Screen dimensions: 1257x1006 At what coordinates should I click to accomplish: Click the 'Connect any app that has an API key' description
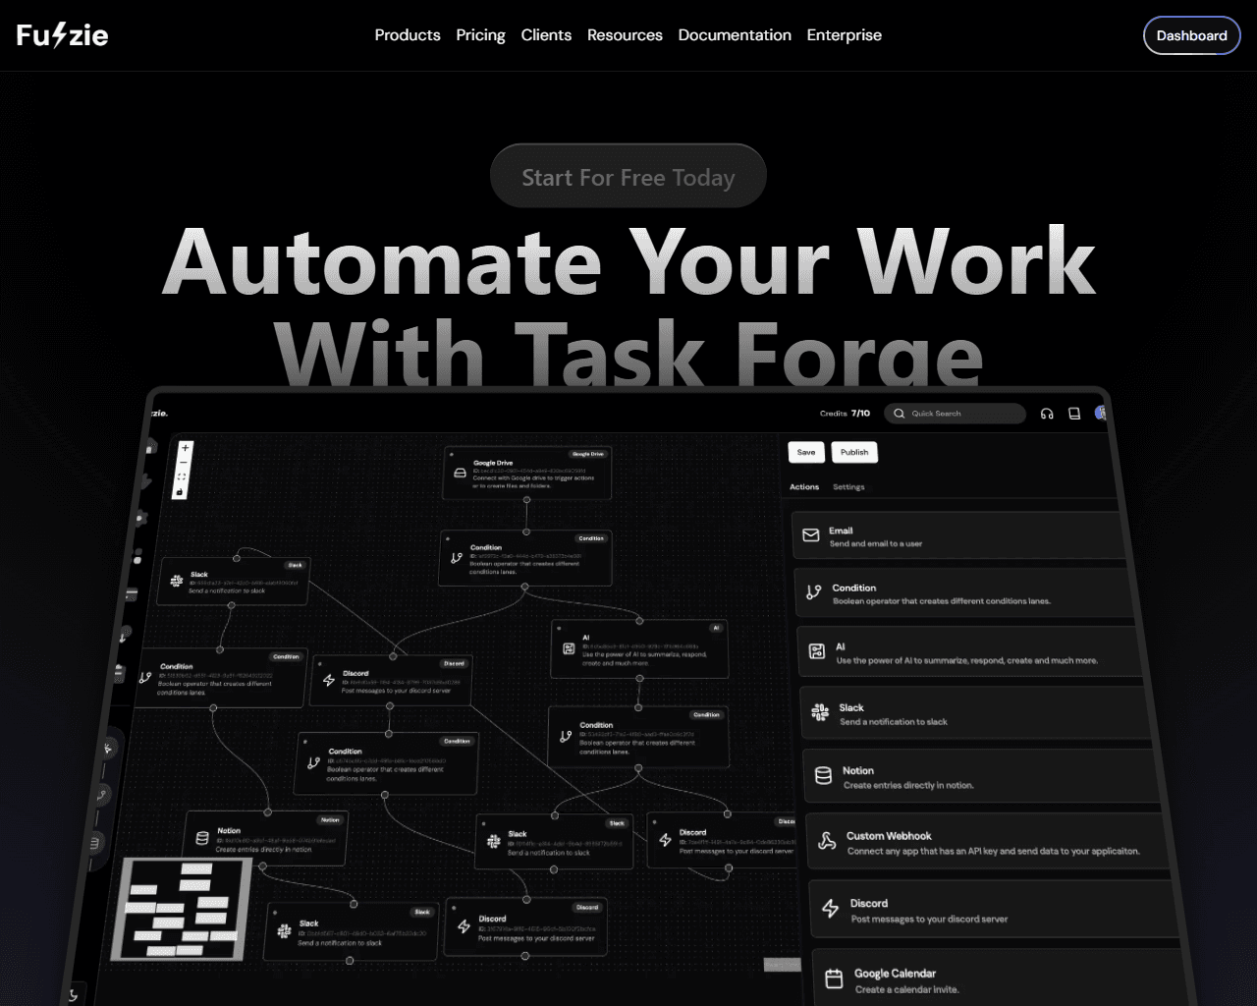(994, 852)
